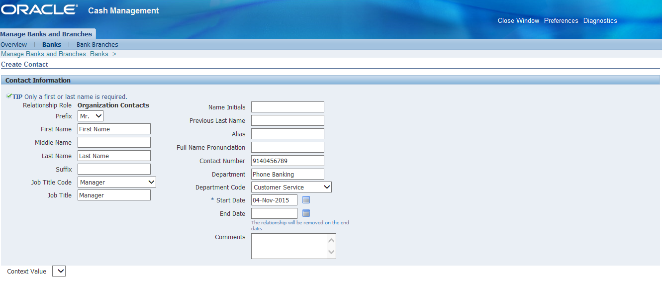Go to Manage Banks and Branches breadcrumb
Viewport: 662px width, 281px height.
click(55, 54)
